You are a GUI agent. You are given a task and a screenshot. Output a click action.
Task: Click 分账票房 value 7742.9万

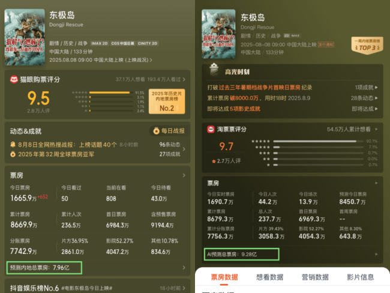point(23,252)
